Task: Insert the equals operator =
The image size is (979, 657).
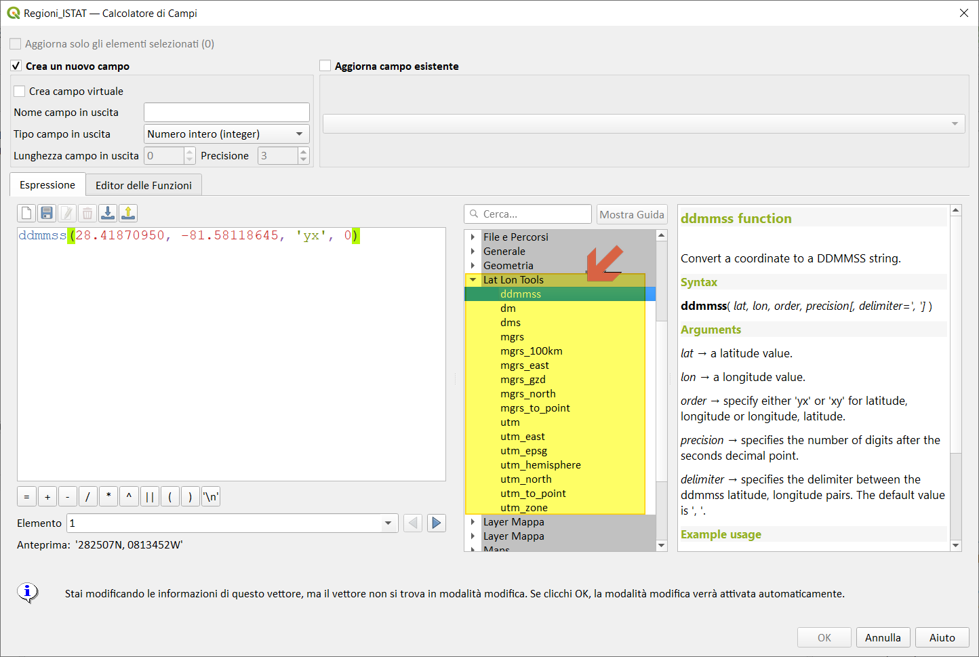Action: coord(26,496)
